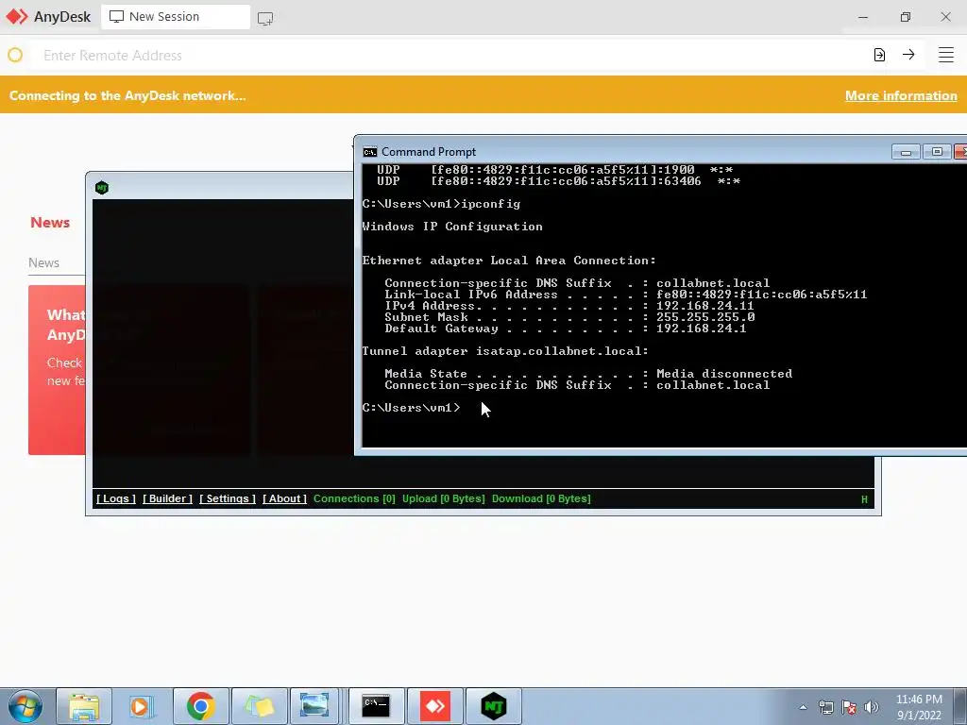Open the [About] menu in NjRAT window
Image resolution: width=967 pixels, height=725 pixels.
tap(284, 498)
